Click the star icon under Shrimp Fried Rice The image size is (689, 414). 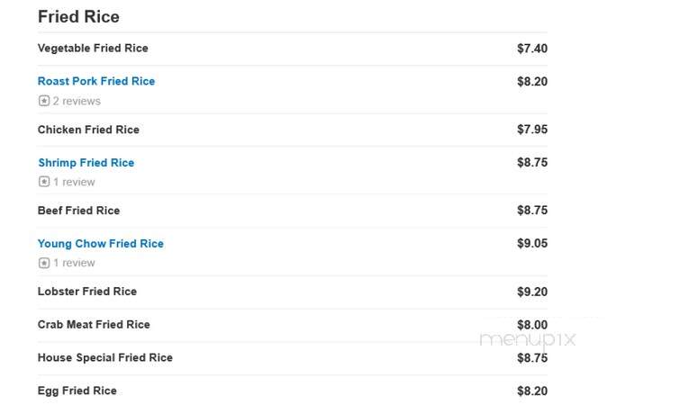44,182
